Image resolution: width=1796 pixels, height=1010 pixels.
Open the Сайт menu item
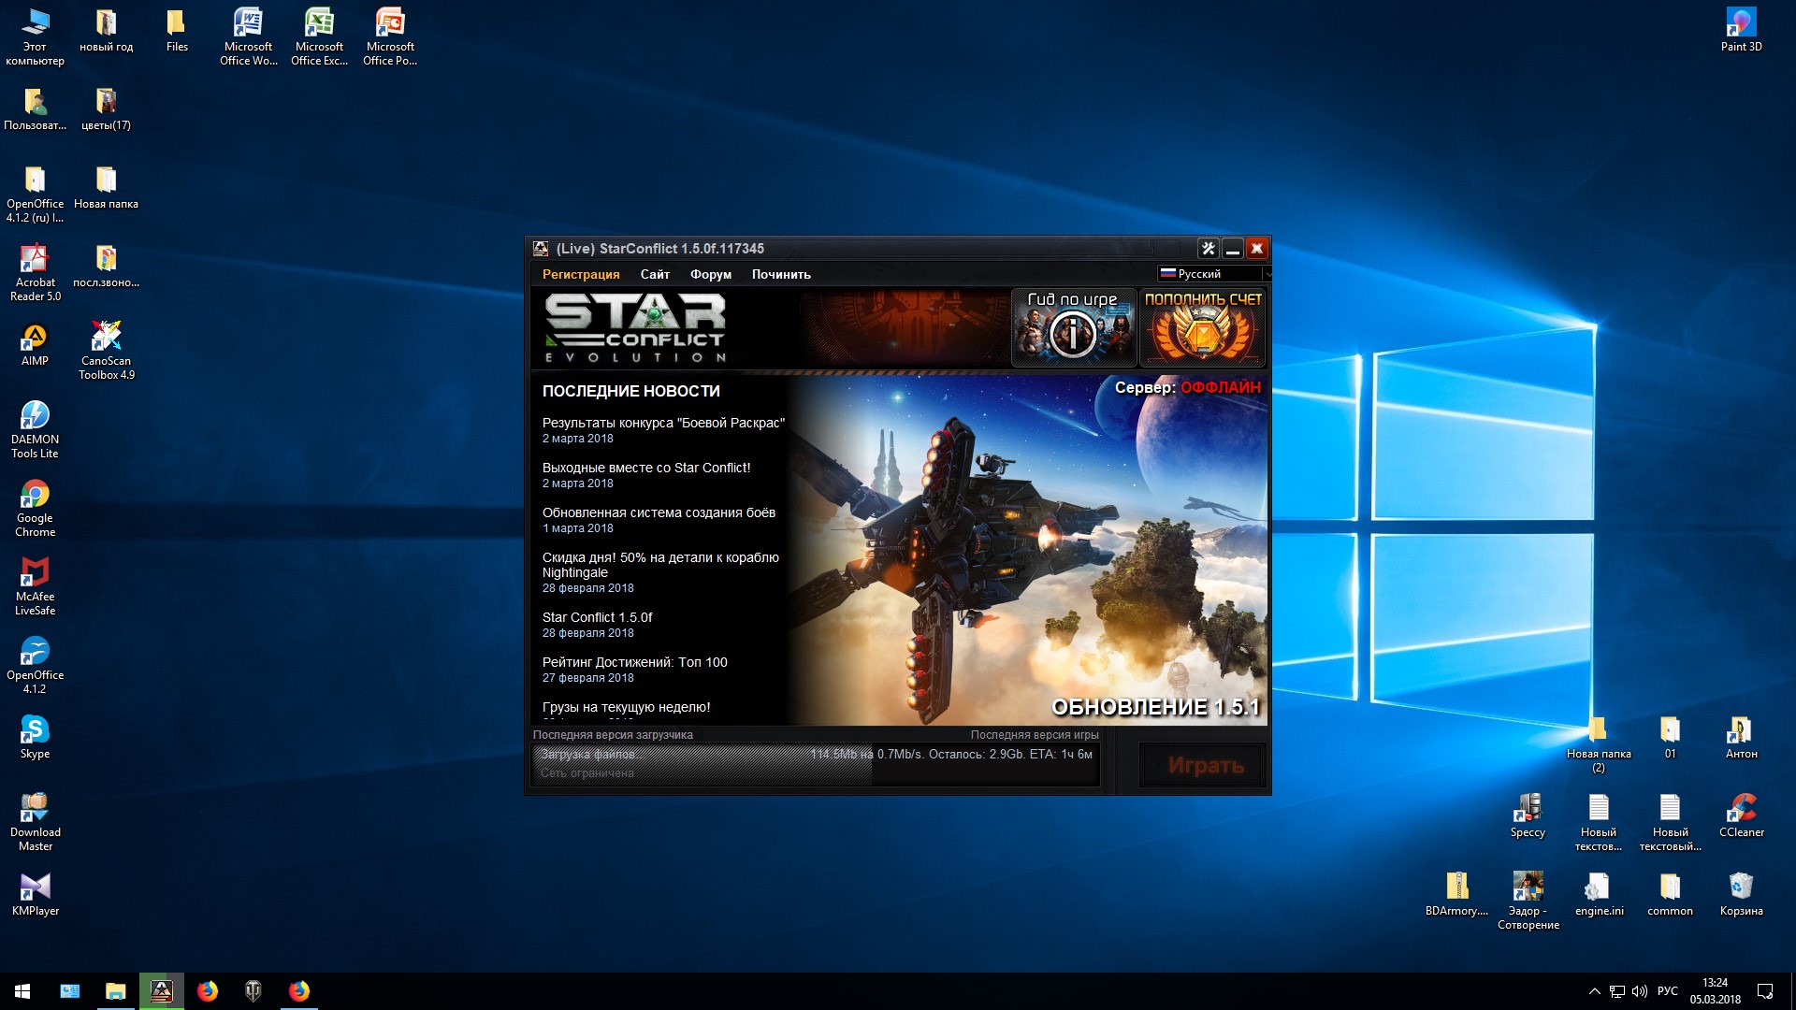click(x=655, y=274)
